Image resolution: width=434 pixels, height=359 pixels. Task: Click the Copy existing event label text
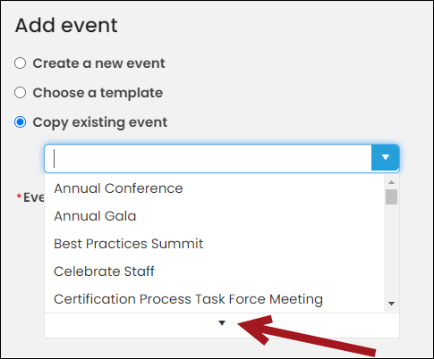(x=100, y=122)
